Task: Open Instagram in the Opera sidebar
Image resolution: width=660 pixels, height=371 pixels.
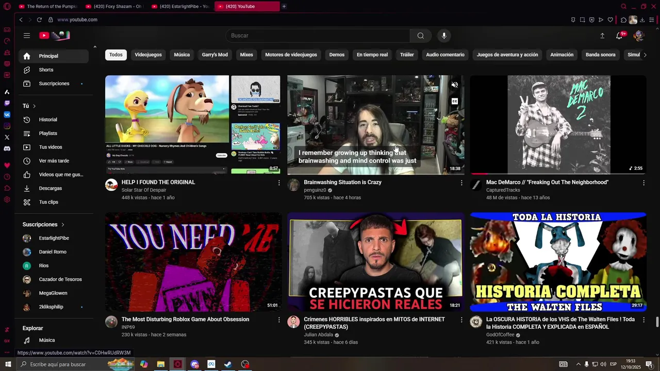Action: 7,126
